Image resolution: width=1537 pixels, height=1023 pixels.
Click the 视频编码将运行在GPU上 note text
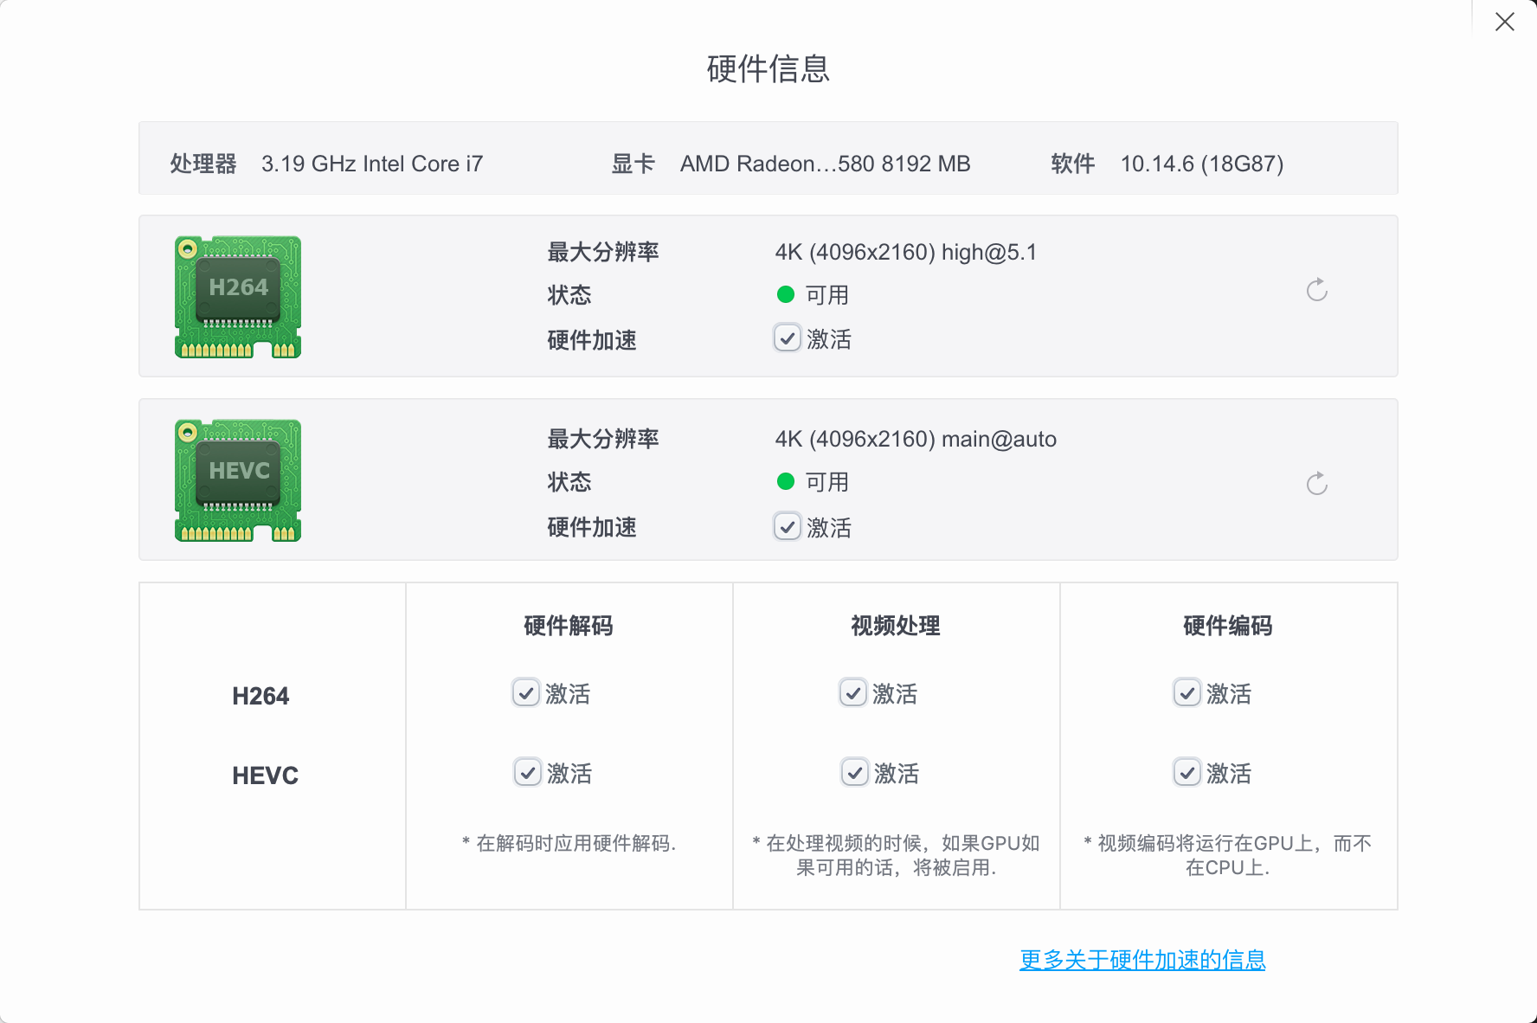coord(1228,855)
